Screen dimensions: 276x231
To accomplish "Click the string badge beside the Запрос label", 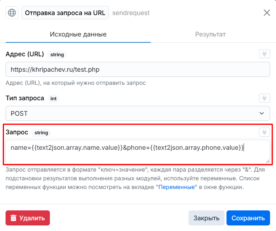I will pos(41,133).
